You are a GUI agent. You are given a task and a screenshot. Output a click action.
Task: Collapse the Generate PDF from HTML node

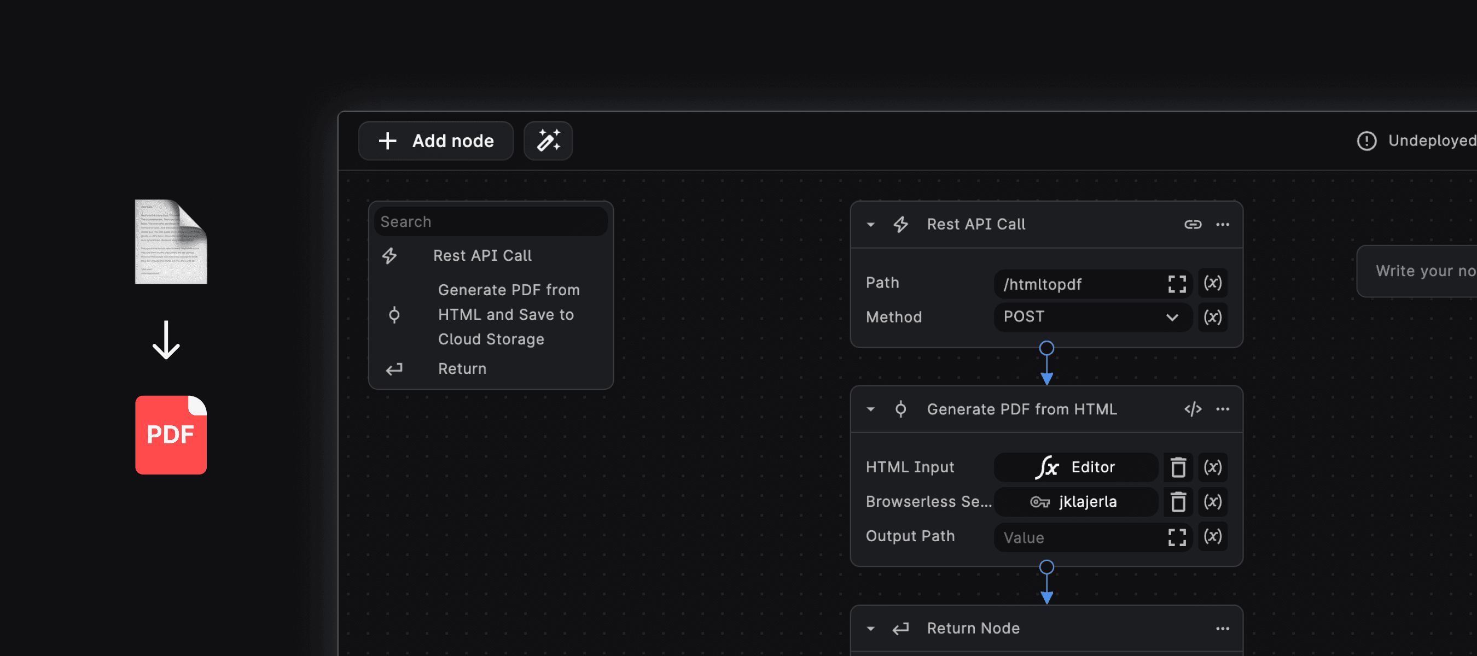(x=870, y=409)
